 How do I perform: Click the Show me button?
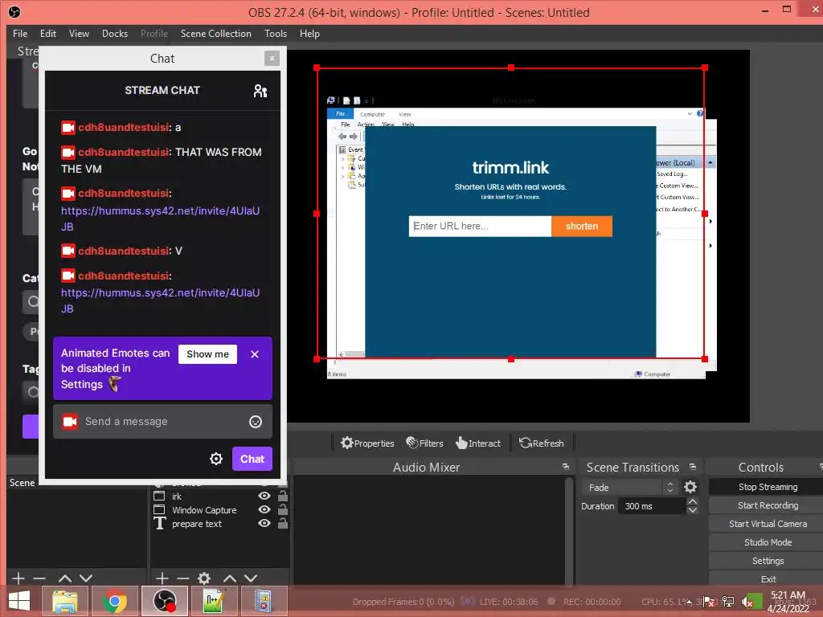coord(208,354)
